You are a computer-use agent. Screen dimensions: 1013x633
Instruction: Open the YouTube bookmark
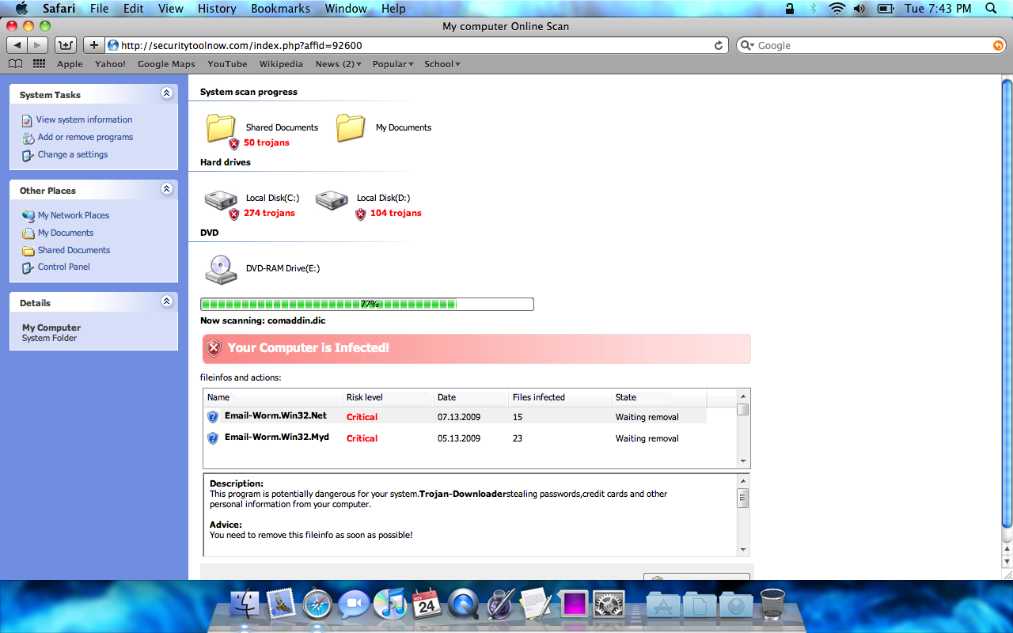pos(227,64)
